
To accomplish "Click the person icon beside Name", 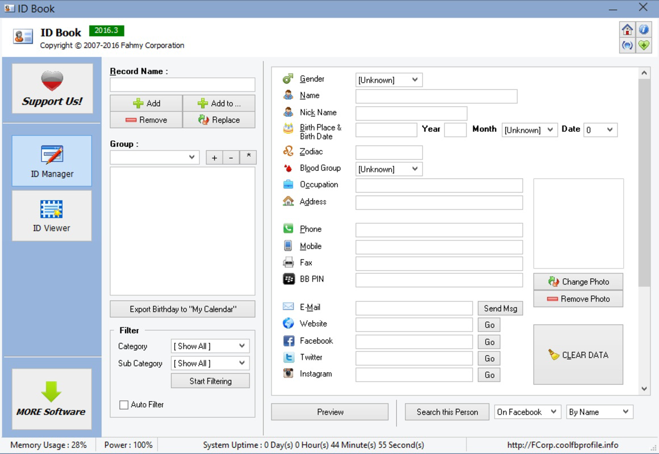I will click(289, 95).
